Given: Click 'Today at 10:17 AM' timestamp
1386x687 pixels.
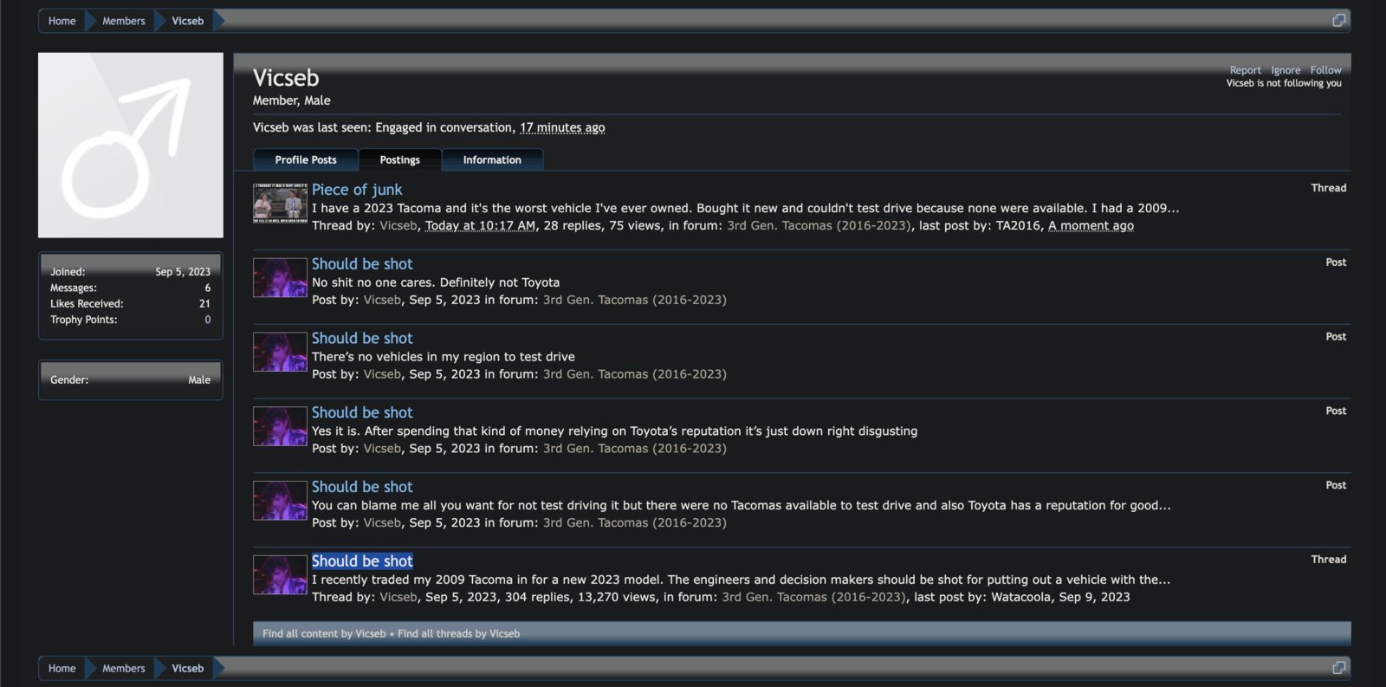Looking at the screenshot, I should [x=480, y=225].
